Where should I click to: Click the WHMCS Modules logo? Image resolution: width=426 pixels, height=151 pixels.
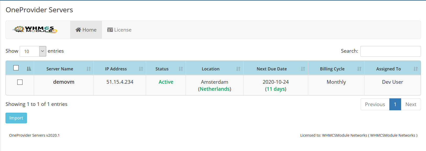[x=35, y=29]
